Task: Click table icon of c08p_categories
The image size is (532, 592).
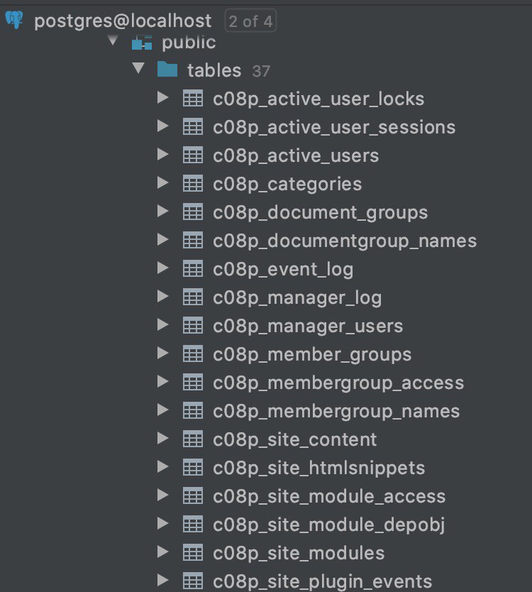Action: pyautogui.click(x=193, y=183)
